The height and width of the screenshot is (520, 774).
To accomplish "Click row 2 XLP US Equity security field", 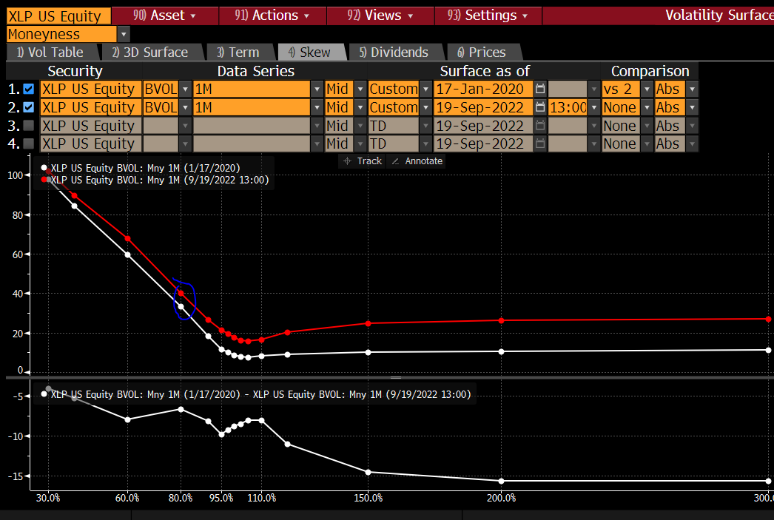I will (91, 107).
